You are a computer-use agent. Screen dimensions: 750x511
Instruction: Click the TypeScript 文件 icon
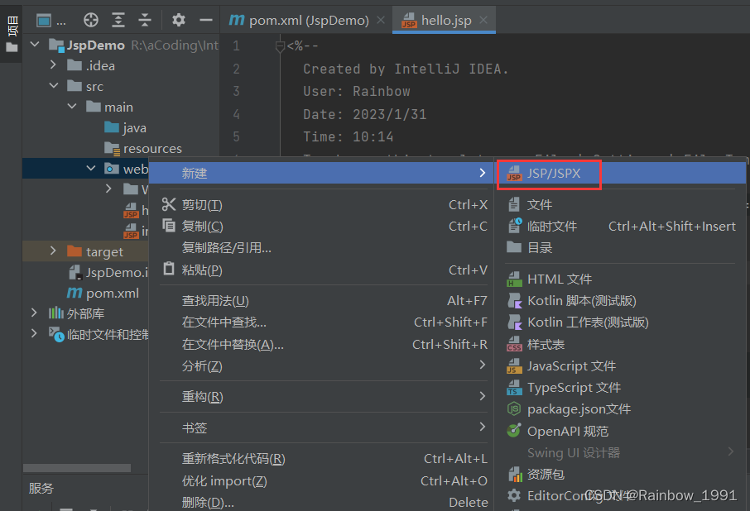[514, 387]
